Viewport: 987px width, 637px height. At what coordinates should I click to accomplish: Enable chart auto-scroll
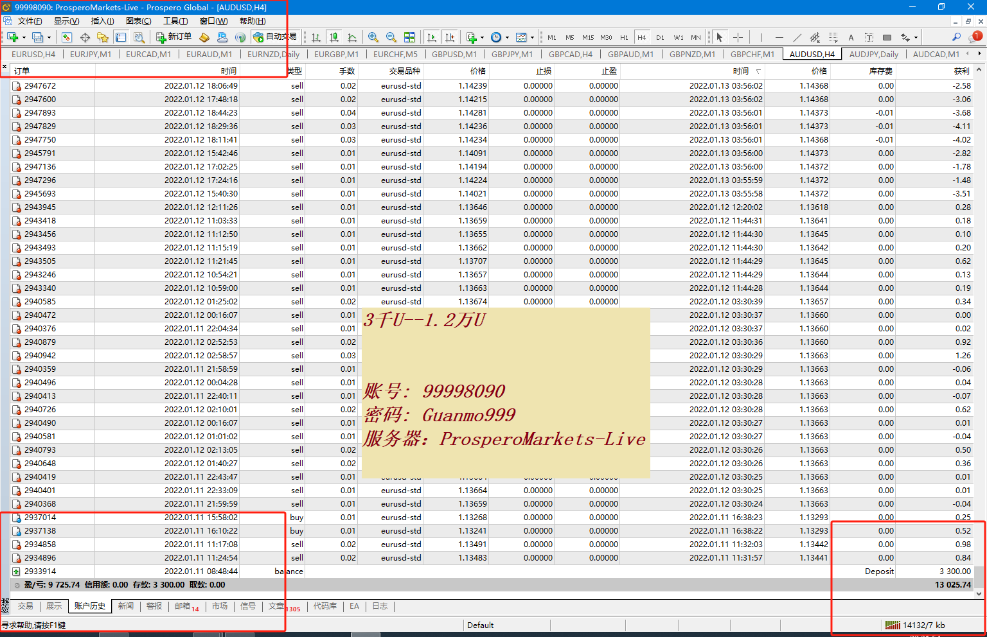click(x=432, y=37)
